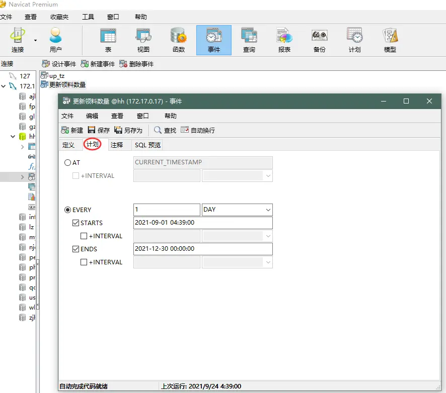This screenshot has width=446, height=393.
Task: Open the DAY interval unit dropdown
Action: 268,210
